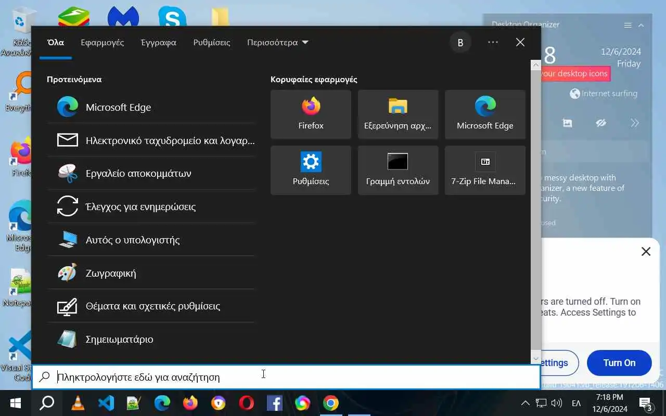
Task: Dismiss the white popup with X
Action: (x=646, y=252)
